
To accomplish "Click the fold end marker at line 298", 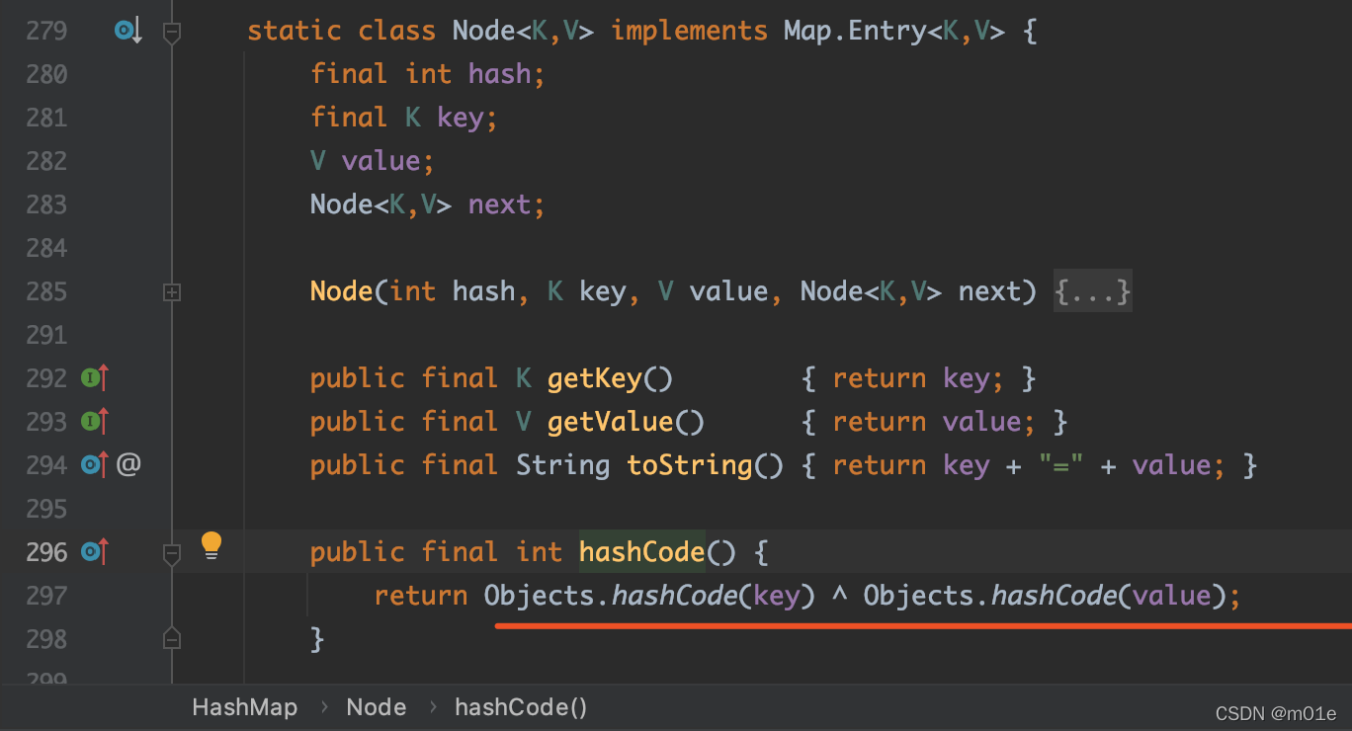I will pyautogui.click(x=172, y=638).
